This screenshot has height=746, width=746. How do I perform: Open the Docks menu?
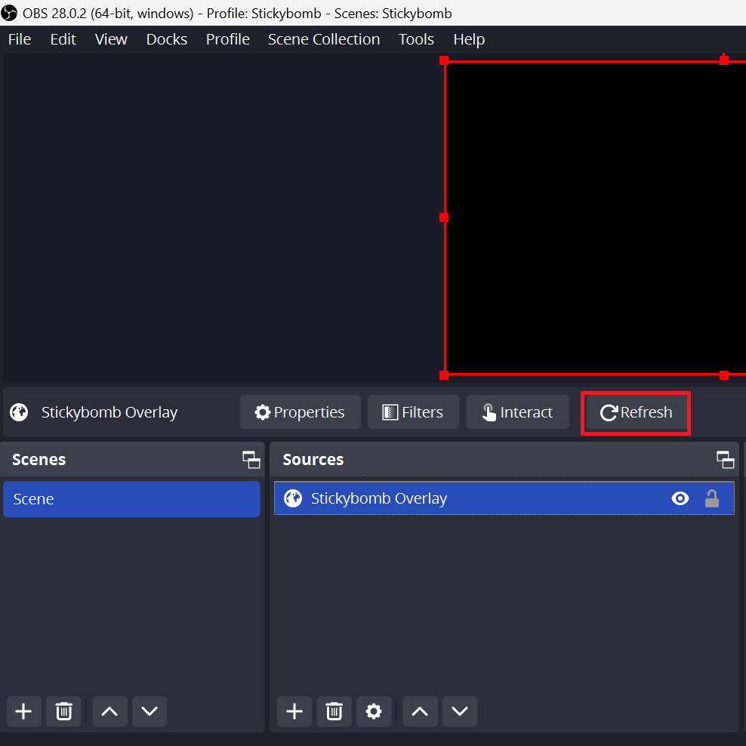point(167,39)
